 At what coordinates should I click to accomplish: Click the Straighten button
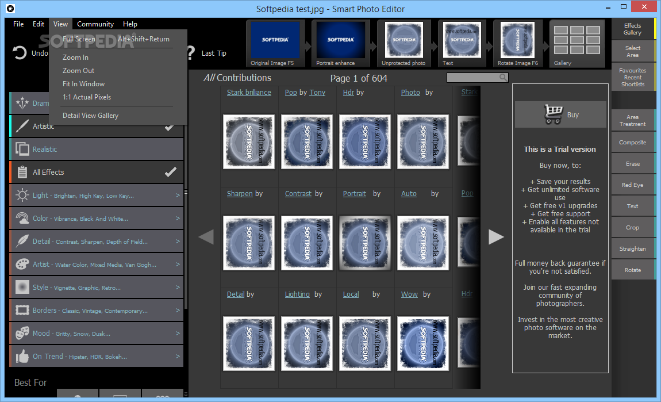(x=632, y=249)
